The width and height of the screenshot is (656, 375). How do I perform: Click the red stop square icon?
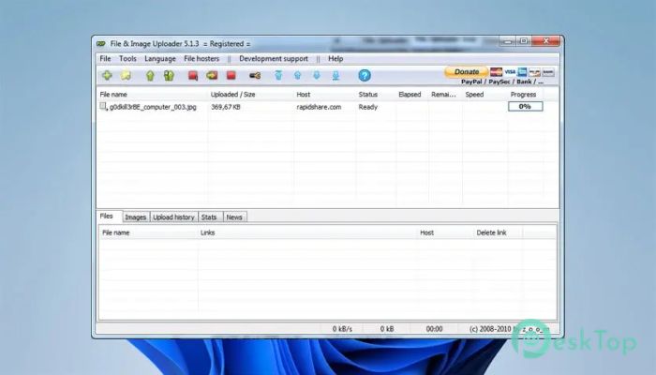[231, 75]
